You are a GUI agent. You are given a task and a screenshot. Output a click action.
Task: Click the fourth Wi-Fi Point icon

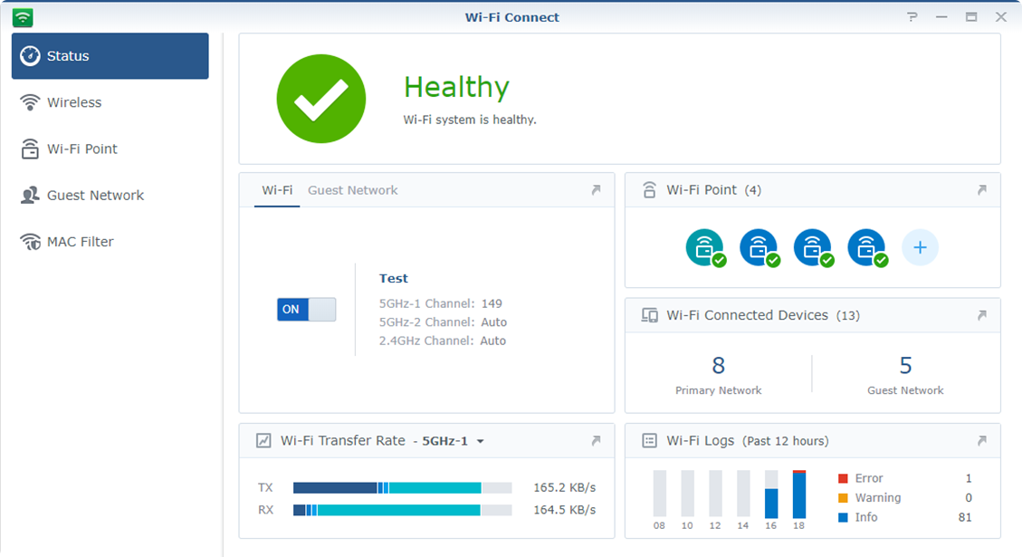tap(866, 246)
